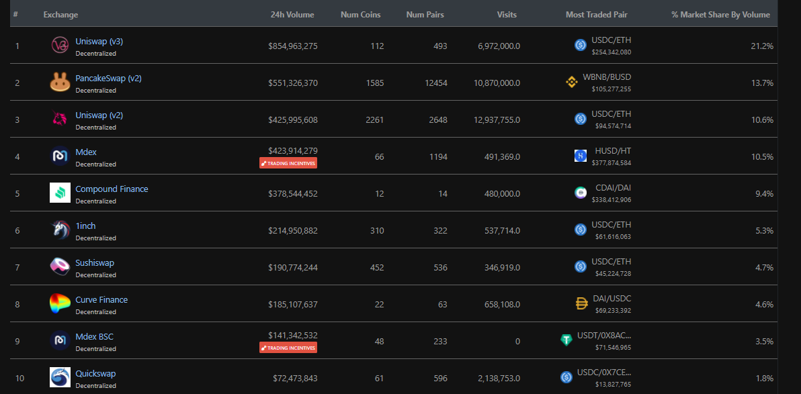Open the Uniswap (v3) exchange link

[x=99, y=42]
